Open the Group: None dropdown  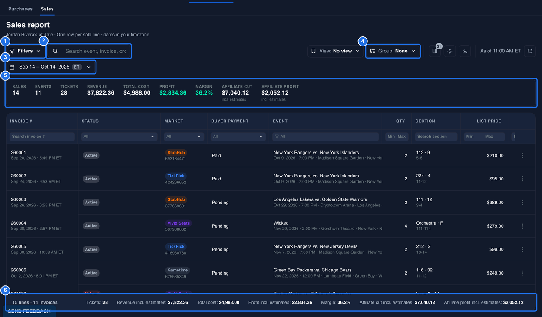pyautogui.click(x=393, y=51)
